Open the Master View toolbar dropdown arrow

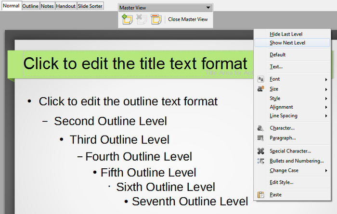(207, 8)
